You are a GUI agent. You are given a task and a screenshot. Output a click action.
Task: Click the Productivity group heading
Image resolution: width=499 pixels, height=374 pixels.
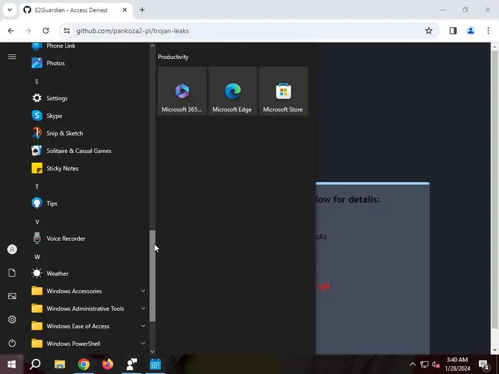tap(173, 57)
